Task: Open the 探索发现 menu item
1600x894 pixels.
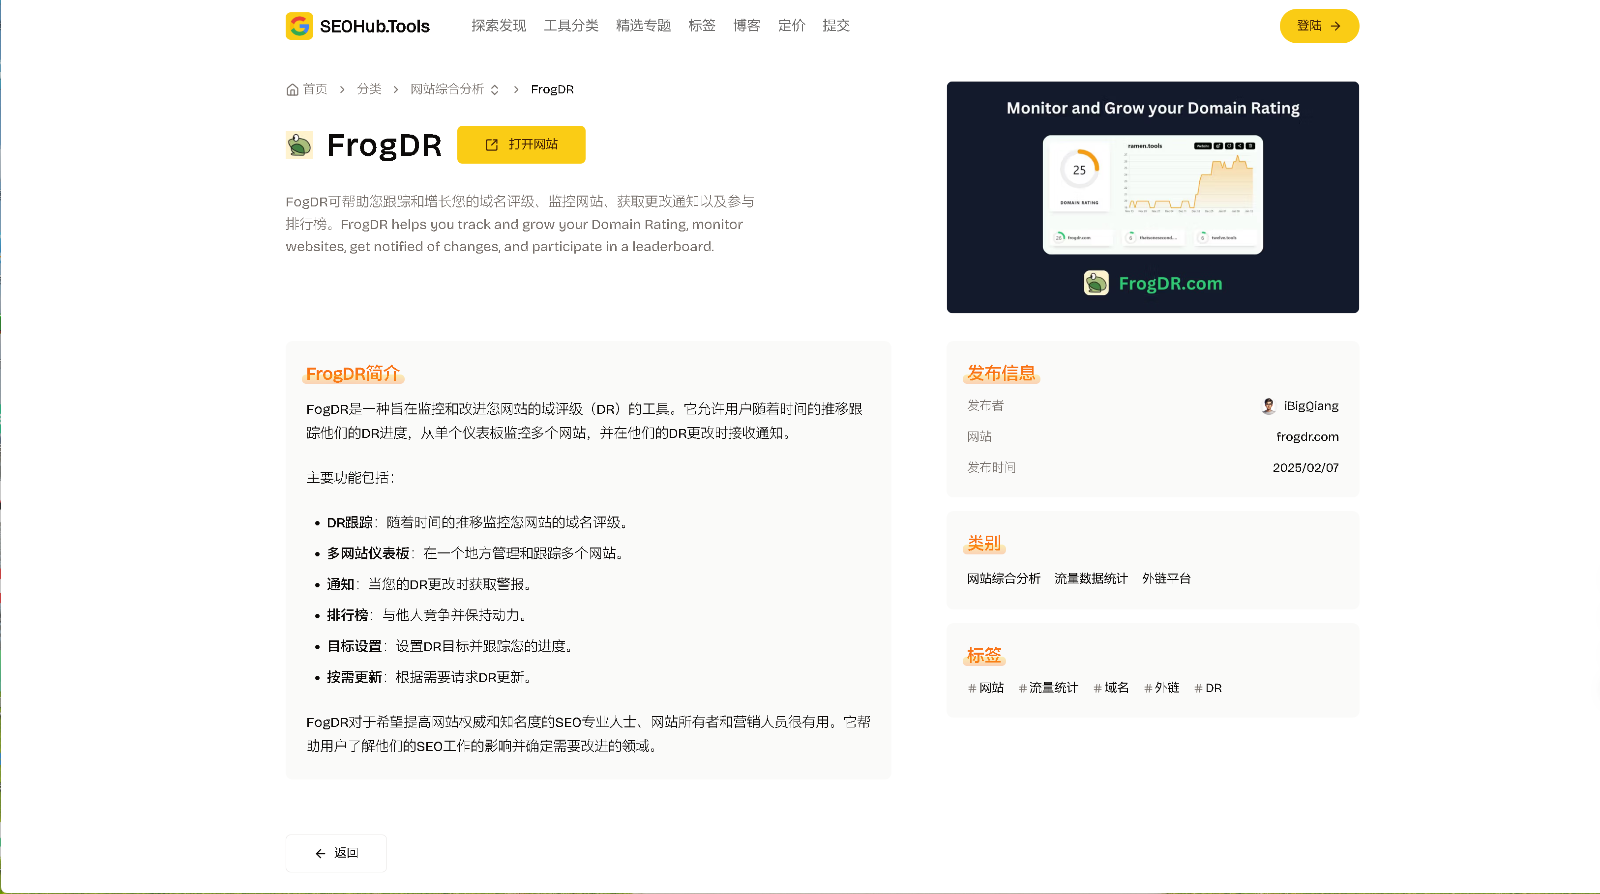Action: coord(498,26)
